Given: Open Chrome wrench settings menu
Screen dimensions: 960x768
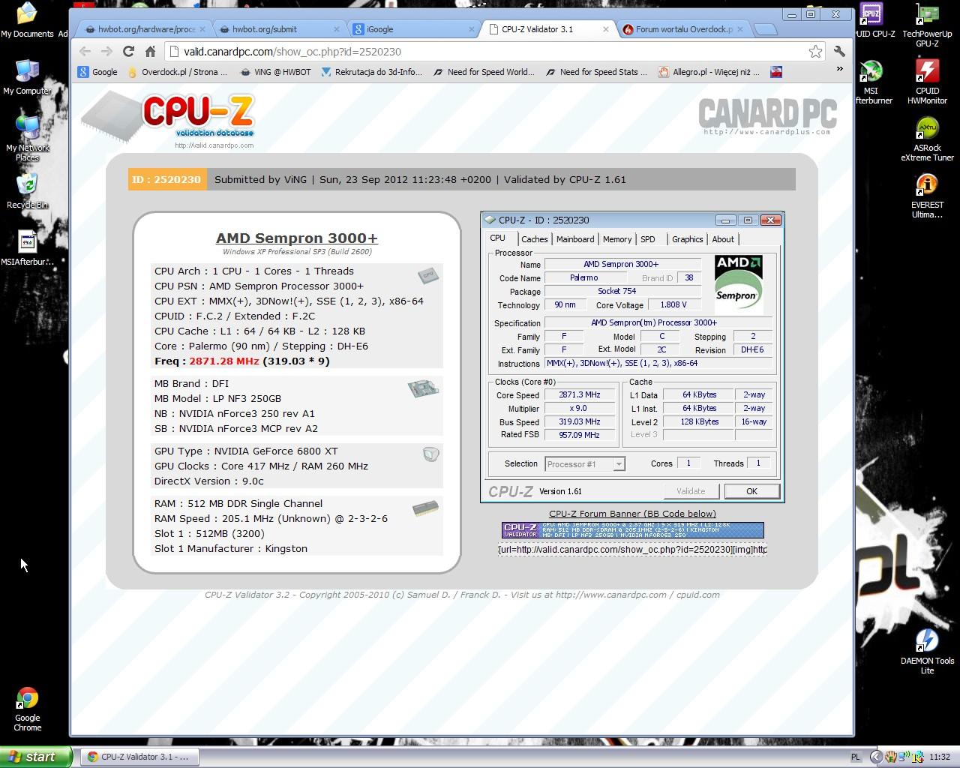Looking at the screenshot, I should tap(839, 51).
